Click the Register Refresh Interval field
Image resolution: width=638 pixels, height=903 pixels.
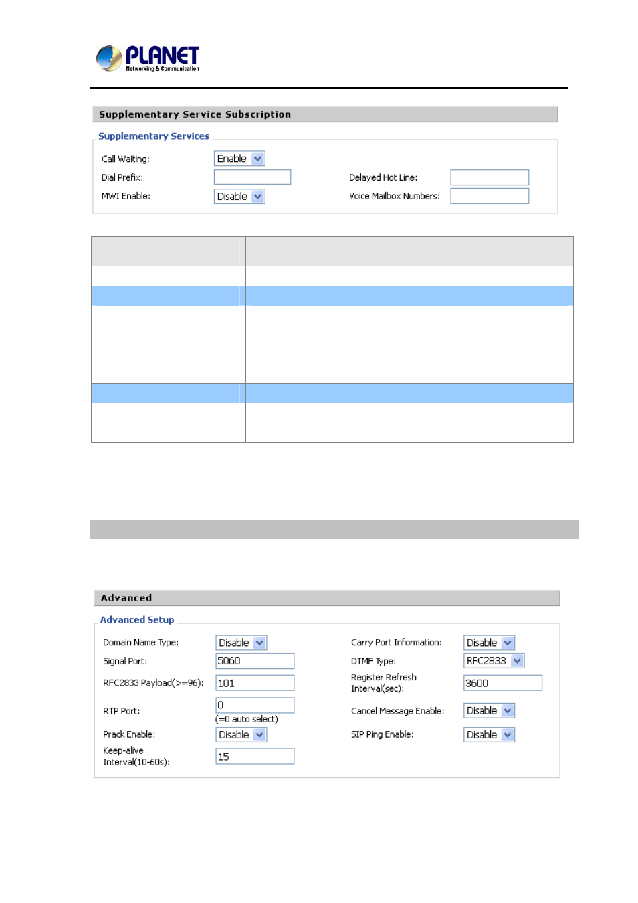[x=502, y=683]
